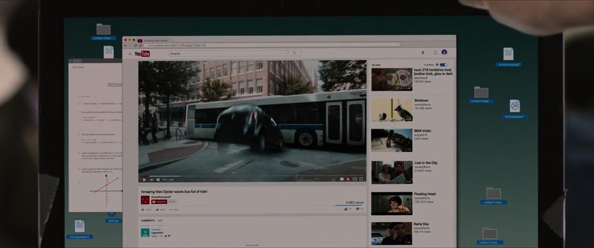594x248 pixels.
Task: Select the top-left untitled folder on the desktop
Action: tap(104, 32)
